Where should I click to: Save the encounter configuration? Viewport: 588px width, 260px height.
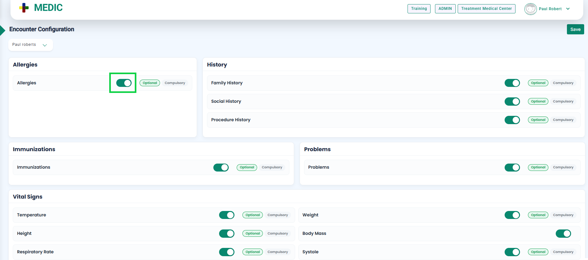point(575,29)
